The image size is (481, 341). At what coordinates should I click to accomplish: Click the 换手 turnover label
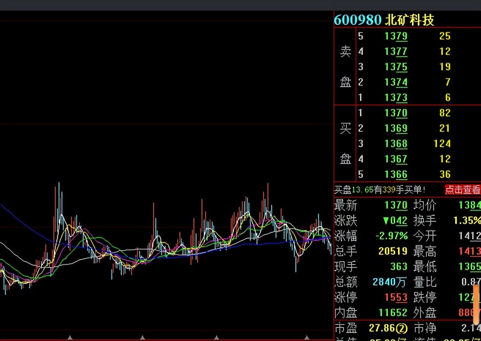tap(425, 221)
